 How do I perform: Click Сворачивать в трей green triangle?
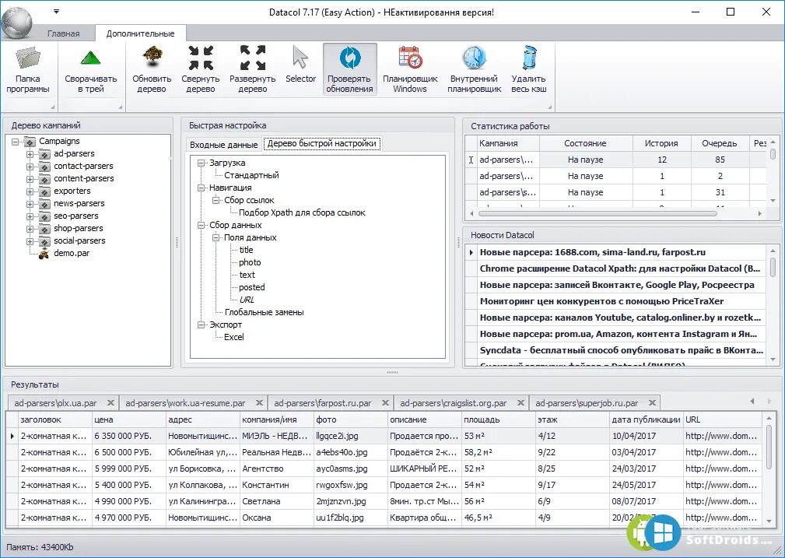click(90, 58)
